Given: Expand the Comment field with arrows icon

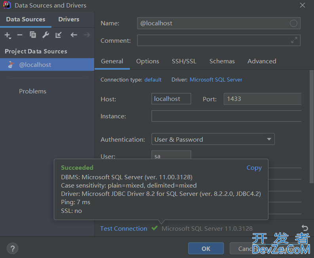Looking at the screenshot, I should pos(294,40).
